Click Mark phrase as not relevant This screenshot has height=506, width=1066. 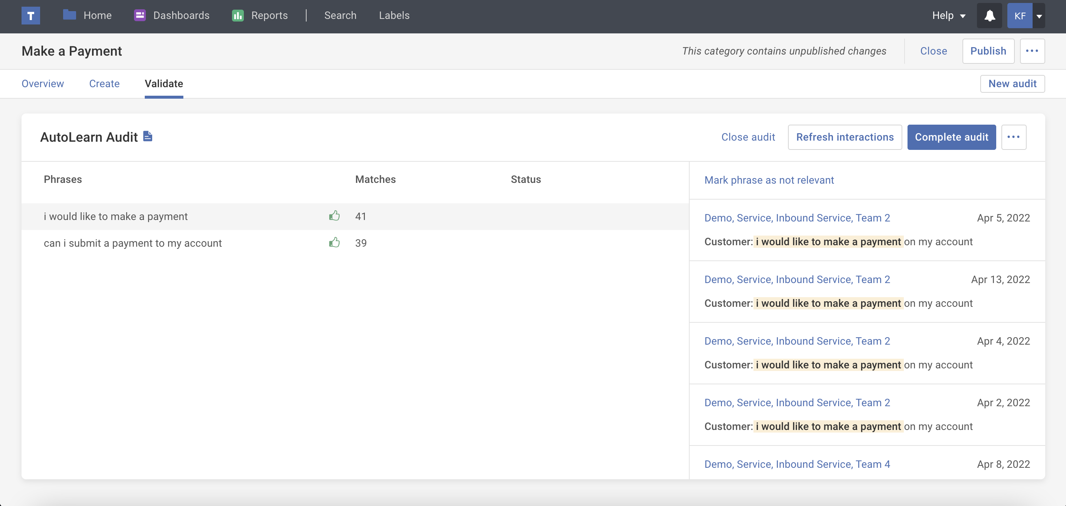[769, 180]
